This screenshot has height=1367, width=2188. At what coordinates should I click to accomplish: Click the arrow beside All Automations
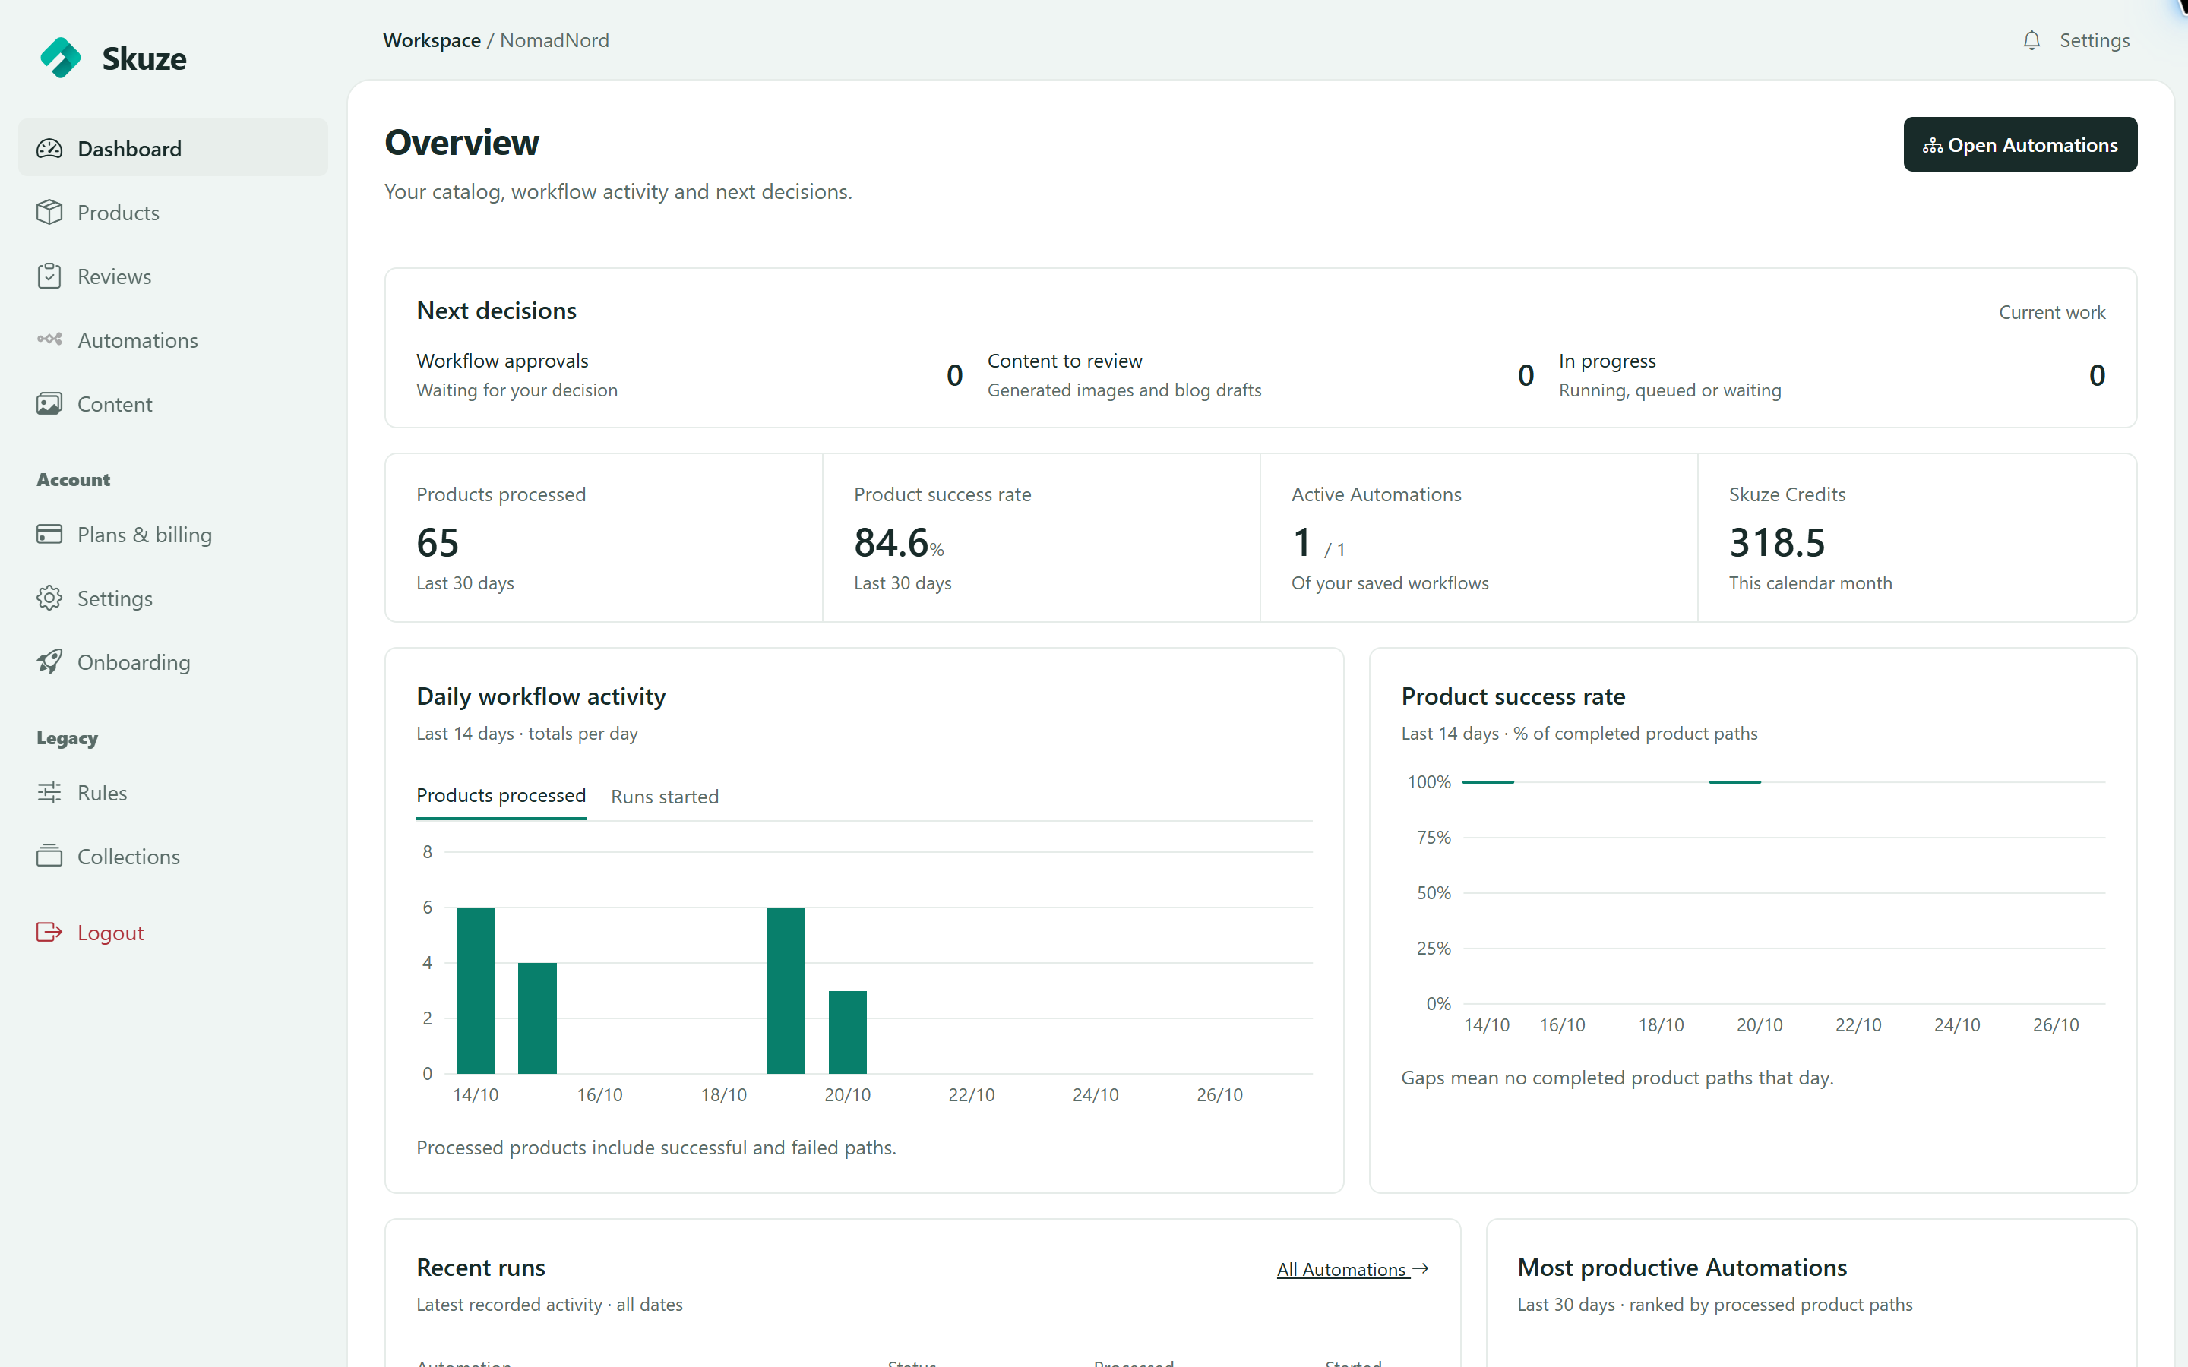pyautogui.click(x=1421, y=1268)
